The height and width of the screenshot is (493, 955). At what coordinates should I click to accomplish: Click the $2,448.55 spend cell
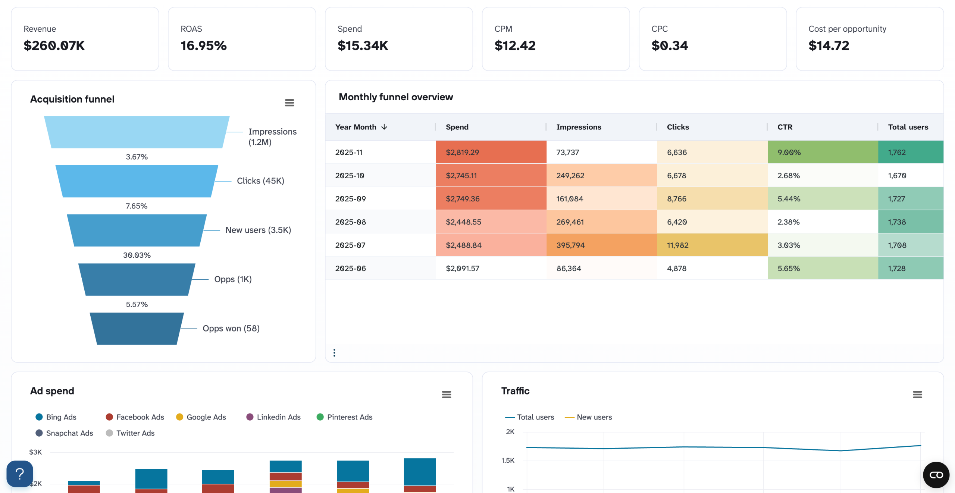(491, 222)
